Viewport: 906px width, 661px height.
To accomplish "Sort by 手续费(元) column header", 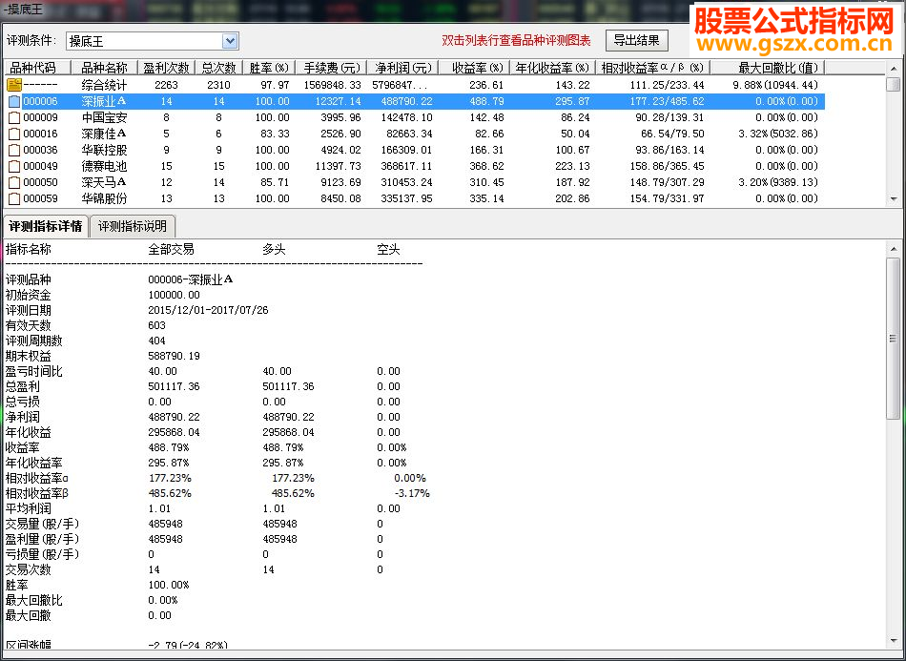I will coord(331,68).
